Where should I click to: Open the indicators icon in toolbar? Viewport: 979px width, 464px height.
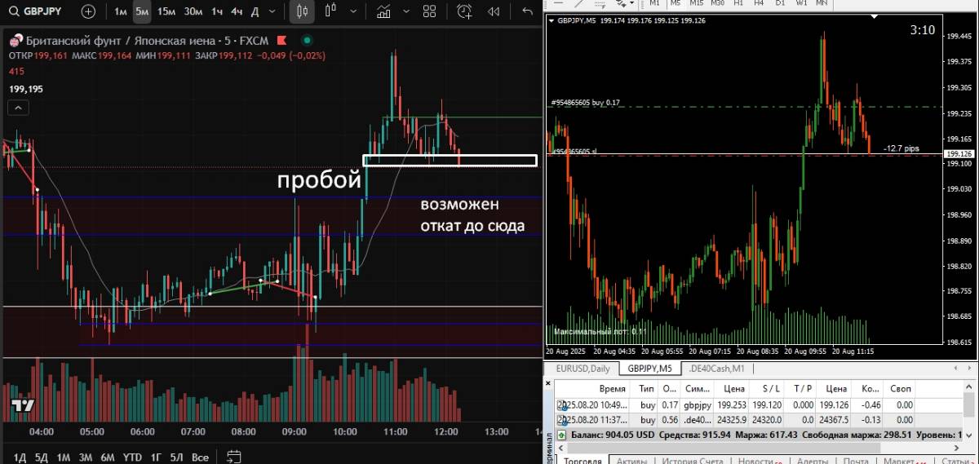coord(383,11)
